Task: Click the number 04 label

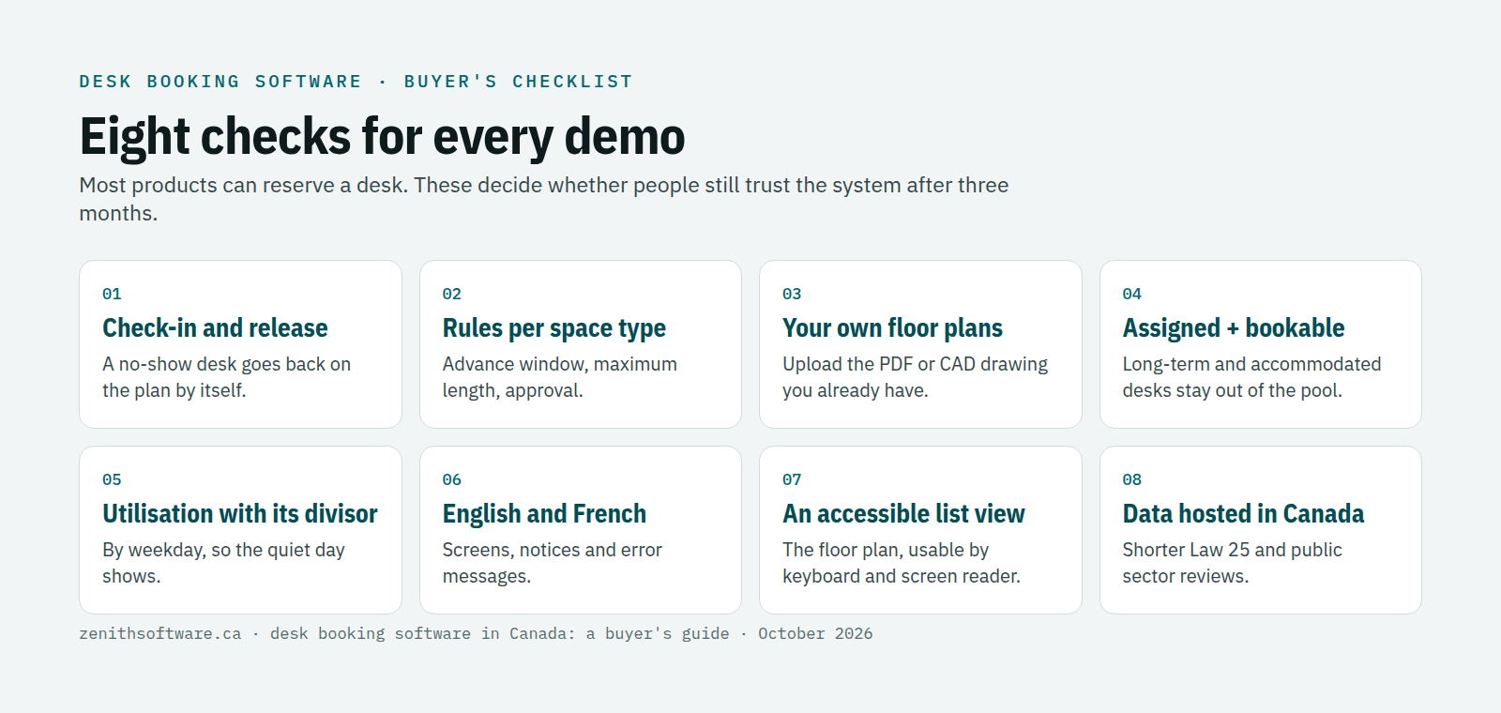Action: coord(1132,294)
